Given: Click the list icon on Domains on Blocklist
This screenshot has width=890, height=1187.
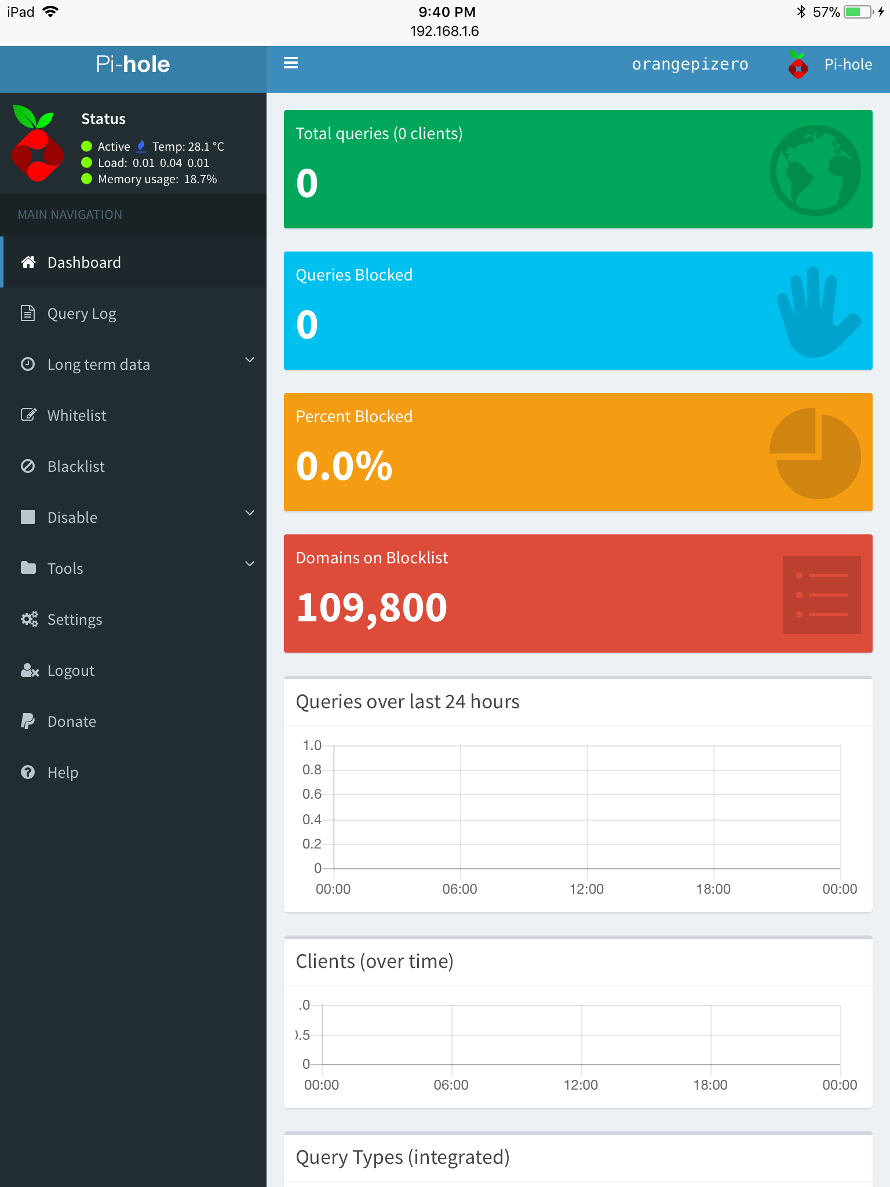Looking at the screenshot, I should 822,595.
